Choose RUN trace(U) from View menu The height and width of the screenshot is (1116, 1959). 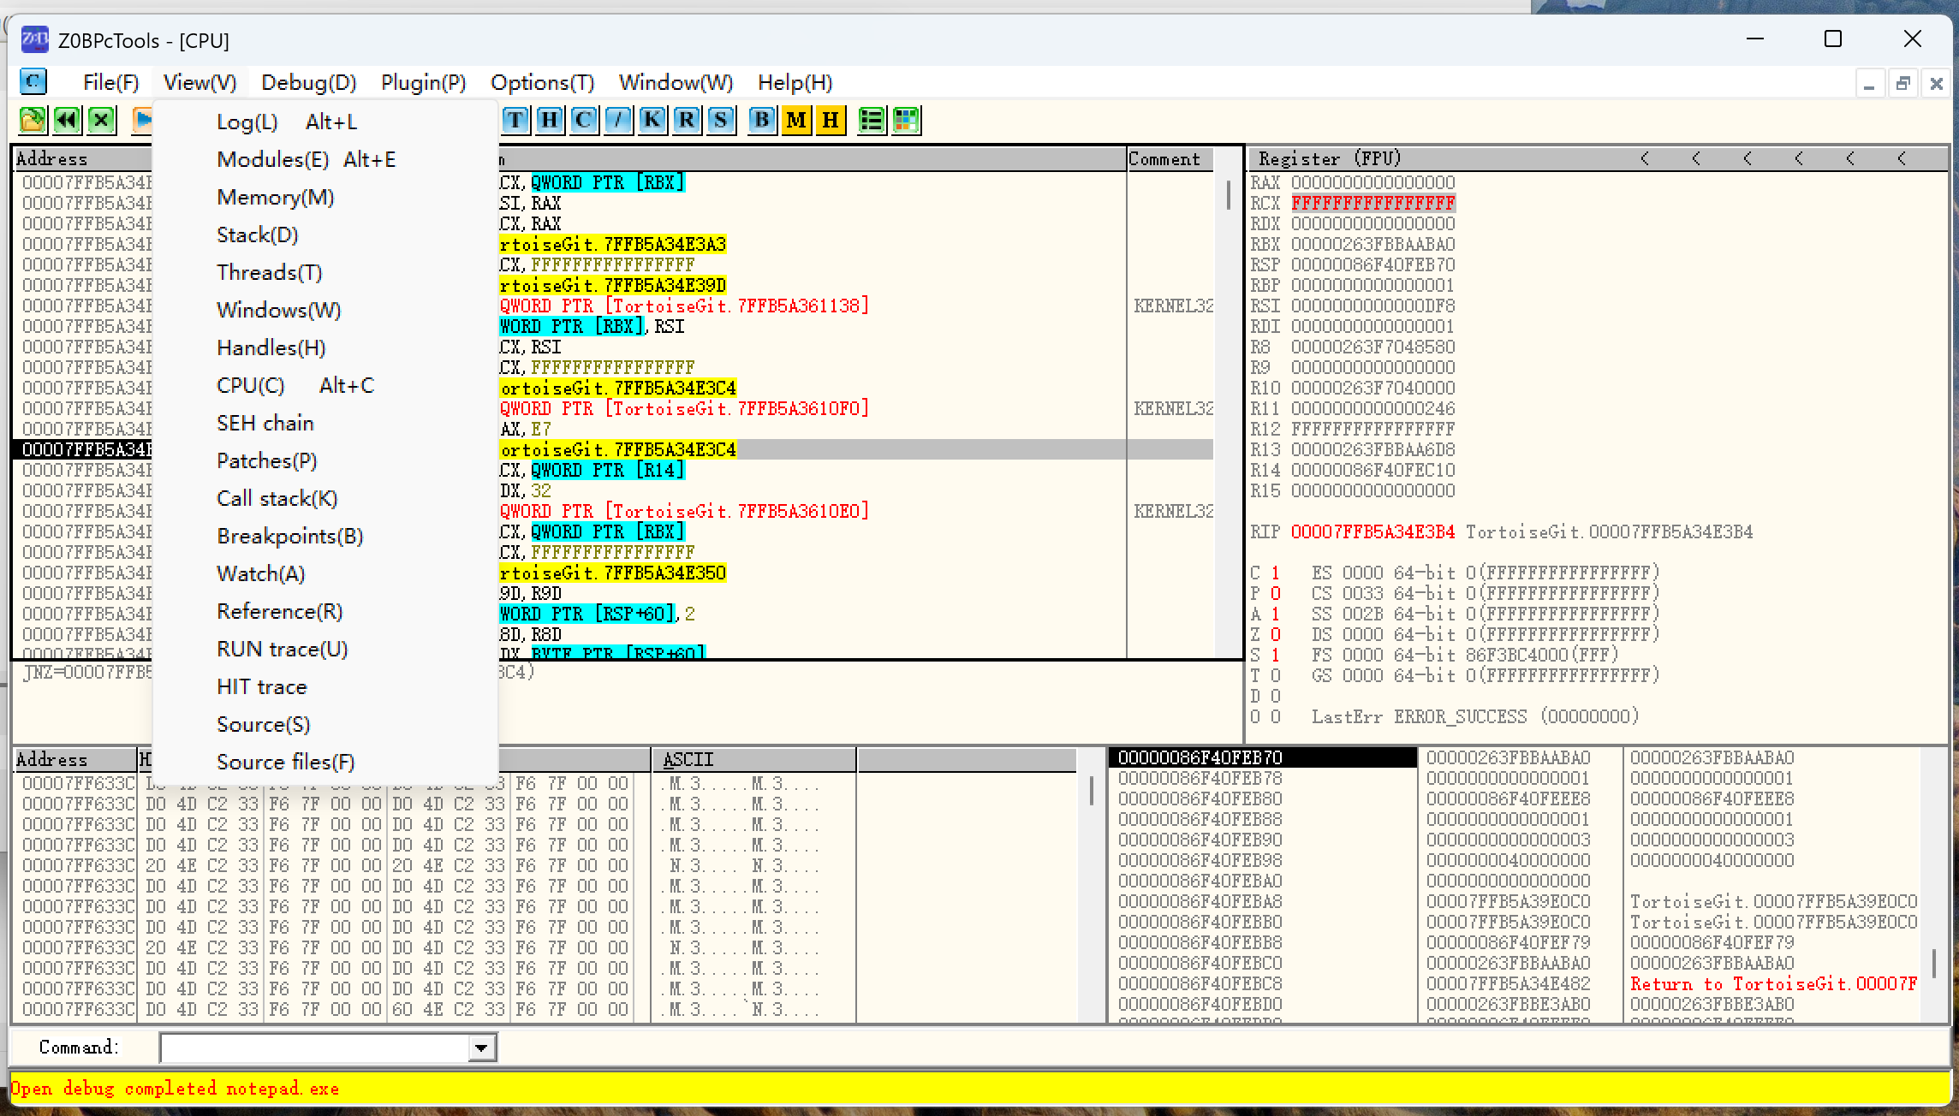click(x=325, y=649)
